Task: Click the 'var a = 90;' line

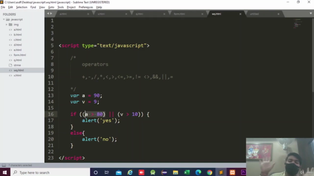Action: (86, 96)
